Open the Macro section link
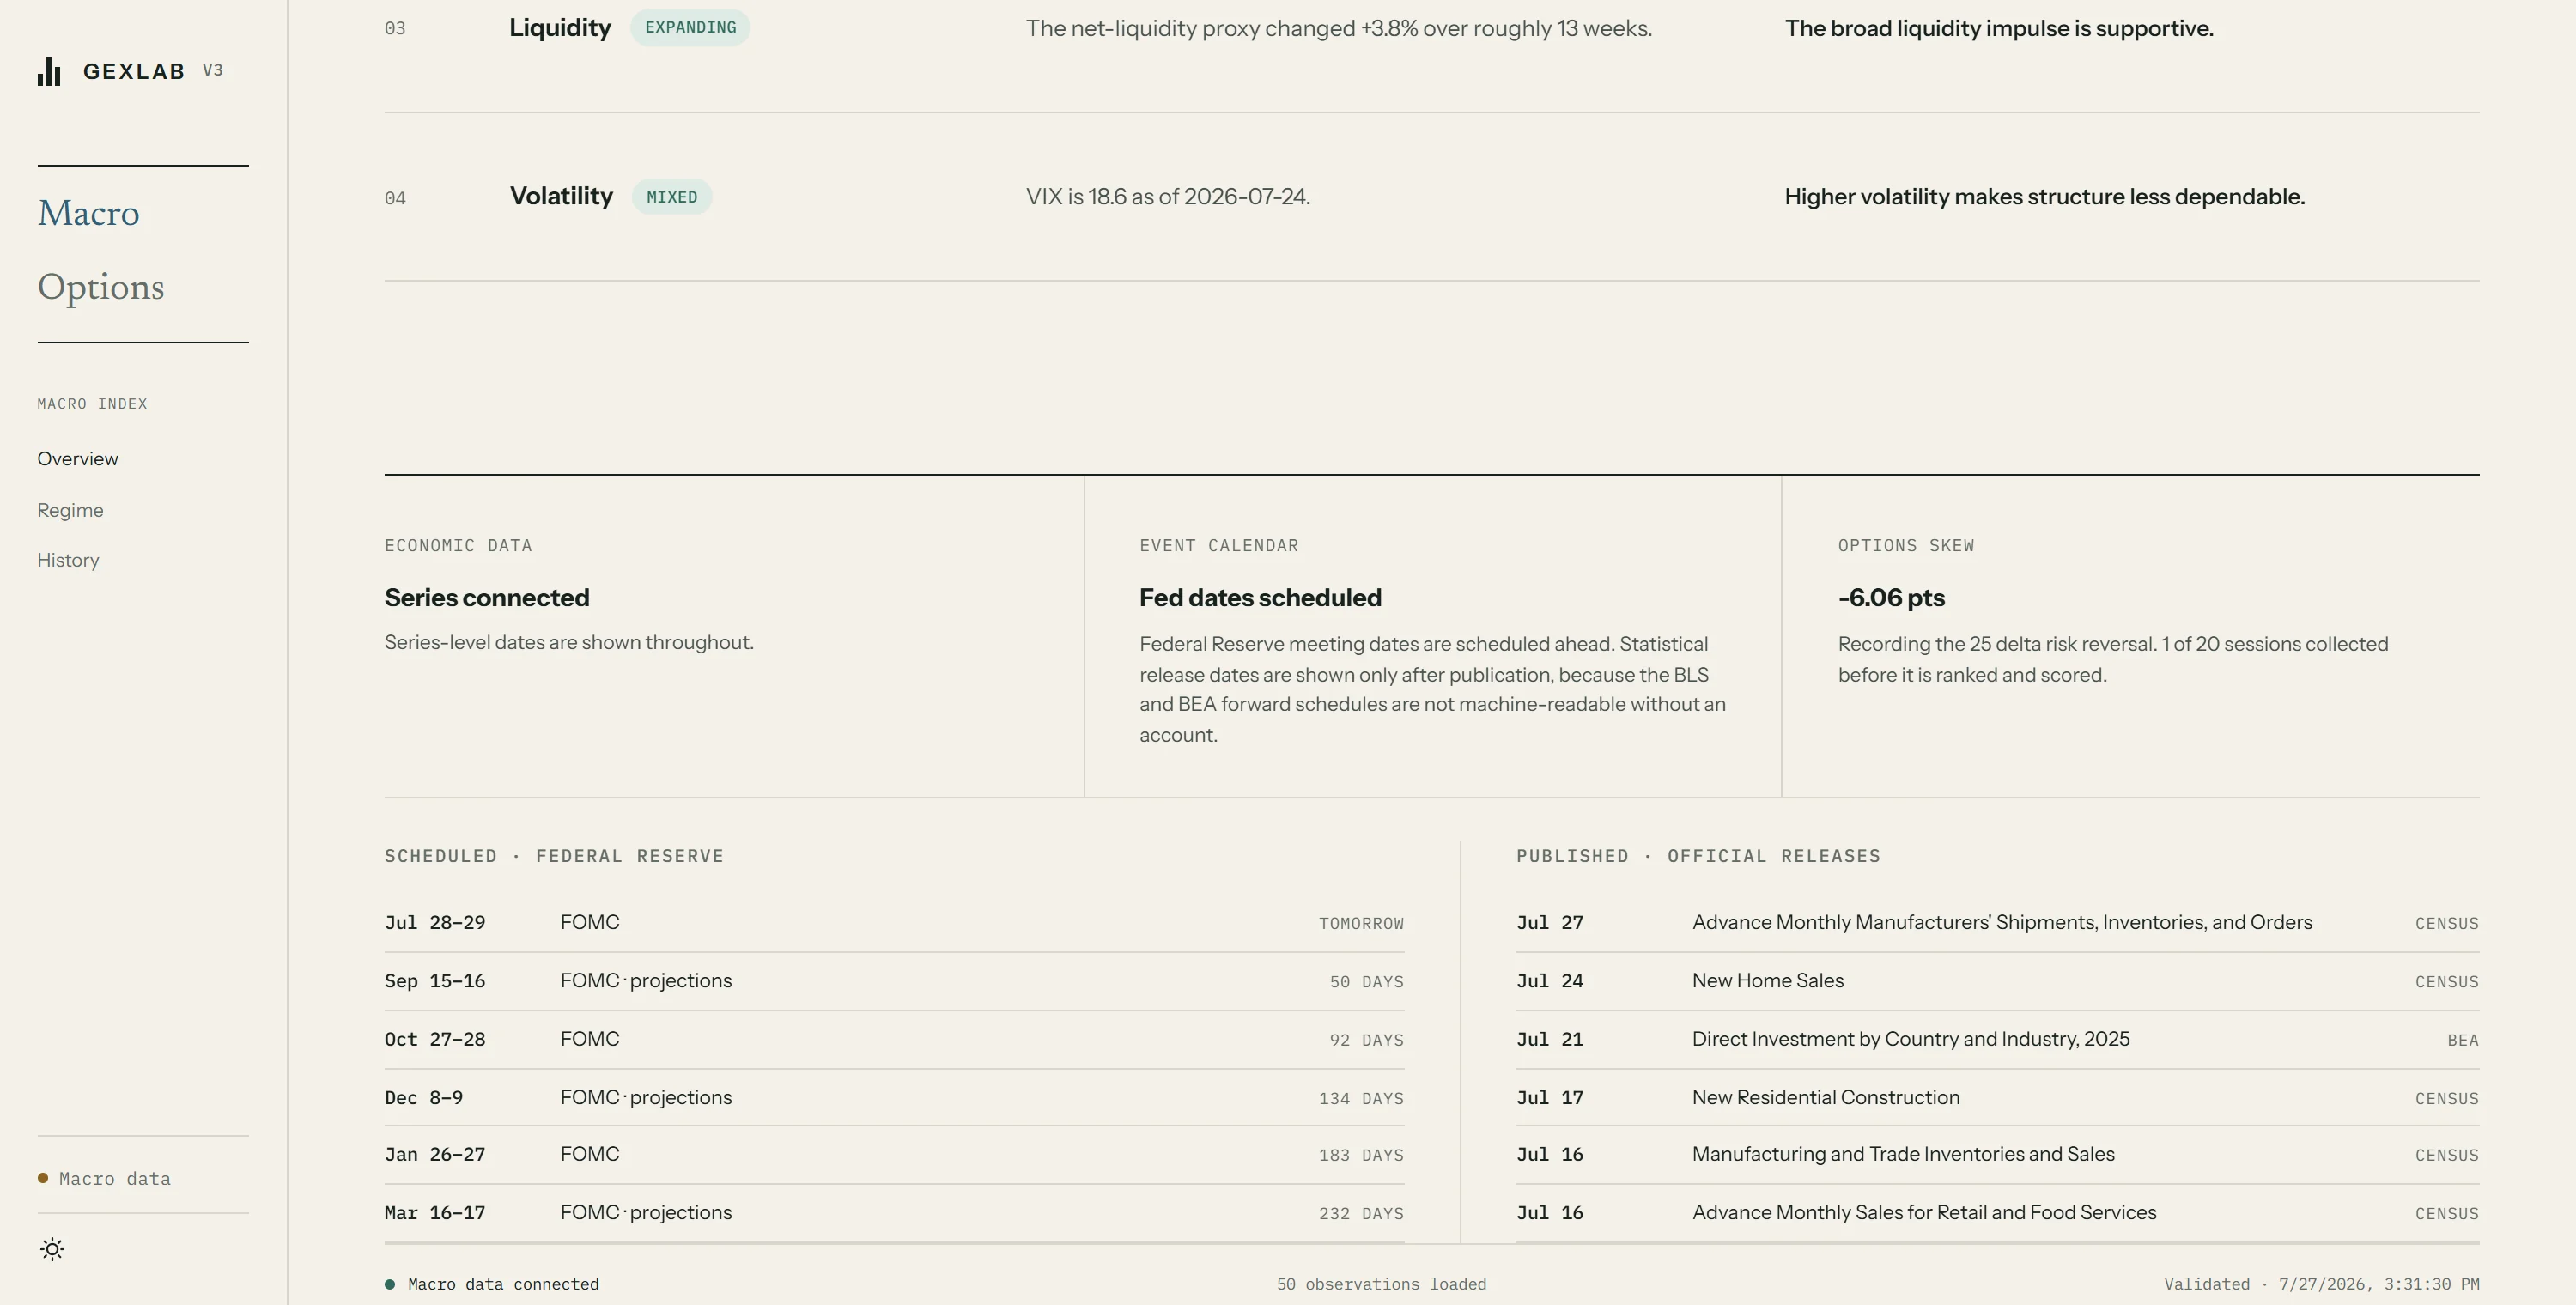Image resolution: width=2576 pixels, height=1305 pixels. click(x=88, y=213)
